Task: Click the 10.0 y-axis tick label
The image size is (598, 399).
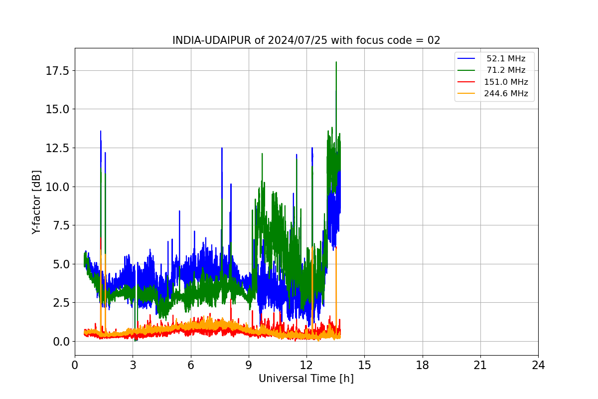Action: pos(57,187)
